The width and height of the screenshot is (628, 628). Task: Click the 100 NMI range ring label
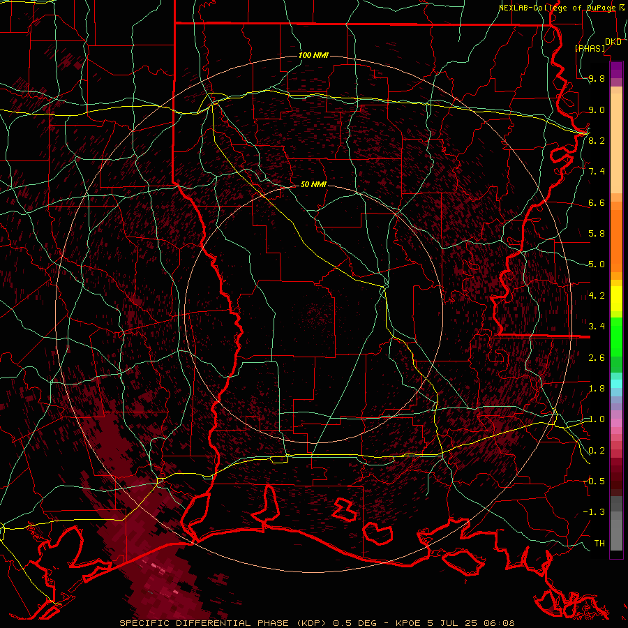coord(313,55)
